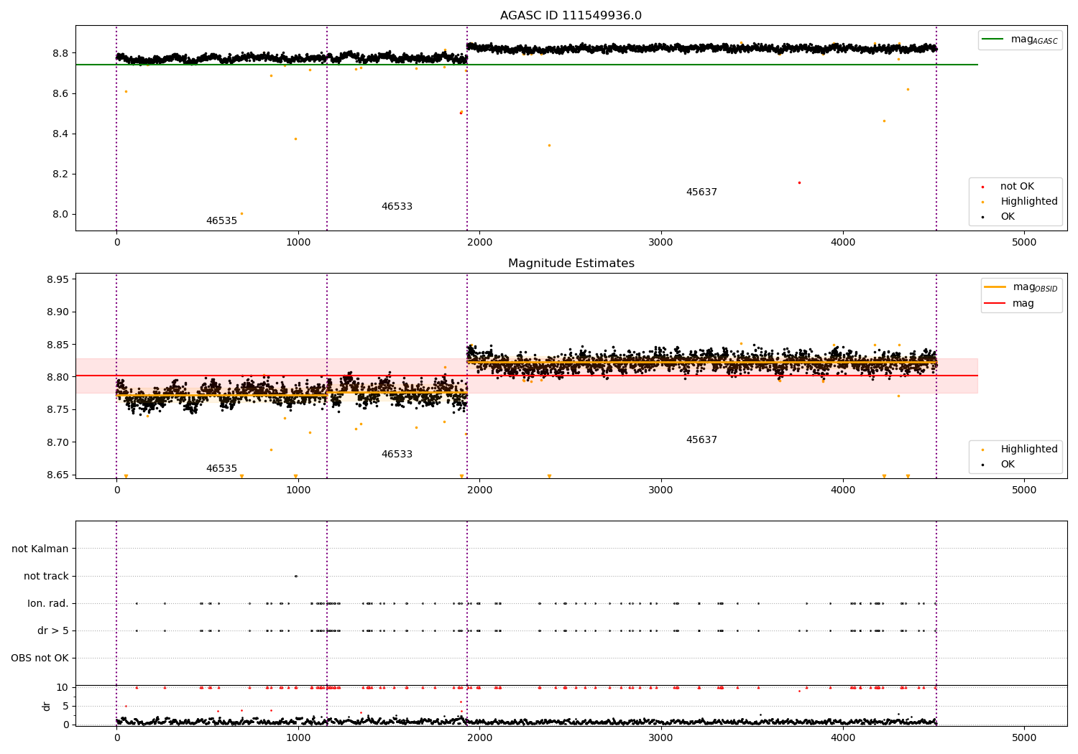Screen dimensions: 1078x754
Task: Click the 'not track' row label
Action: (46, 577)
